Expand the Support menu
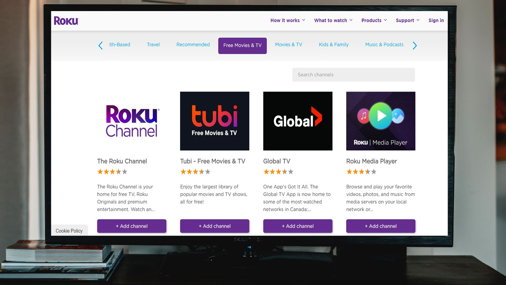 pos(408,20)
